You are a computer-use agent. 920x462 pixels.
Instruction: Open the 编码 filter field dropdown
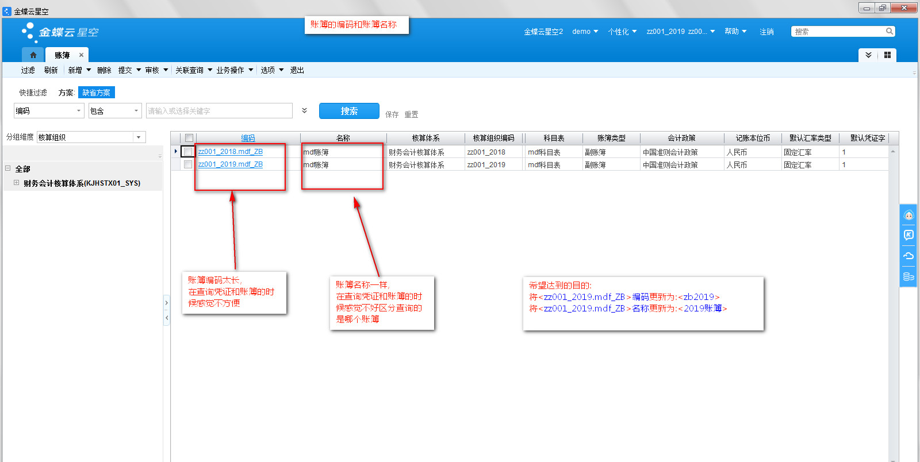pos(78,111)
